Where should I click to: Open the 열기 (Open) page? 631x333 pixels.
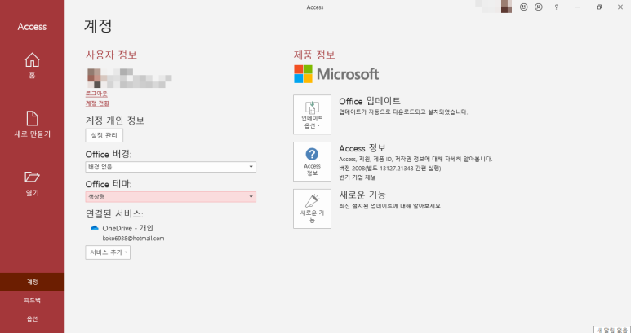pos(32,184)
